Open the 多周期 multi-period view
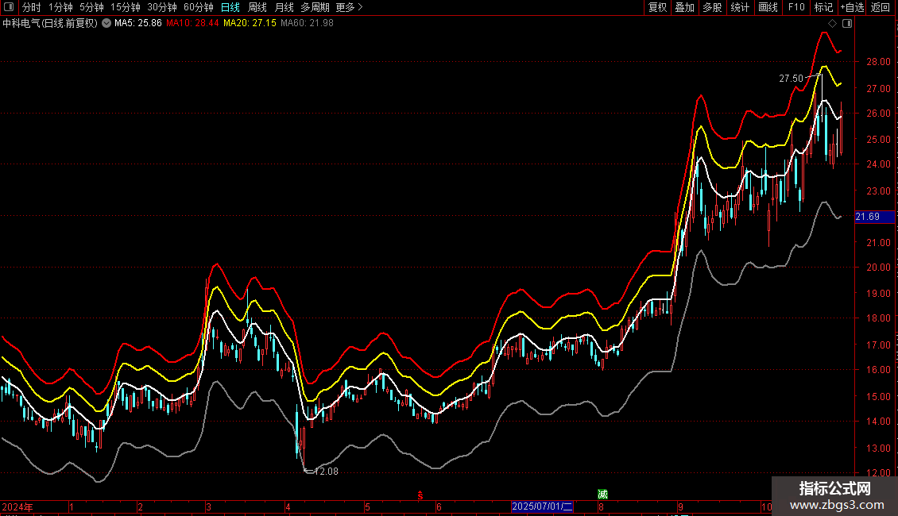Viewport: 898px width, 516px height. click(x=315, y=7)
